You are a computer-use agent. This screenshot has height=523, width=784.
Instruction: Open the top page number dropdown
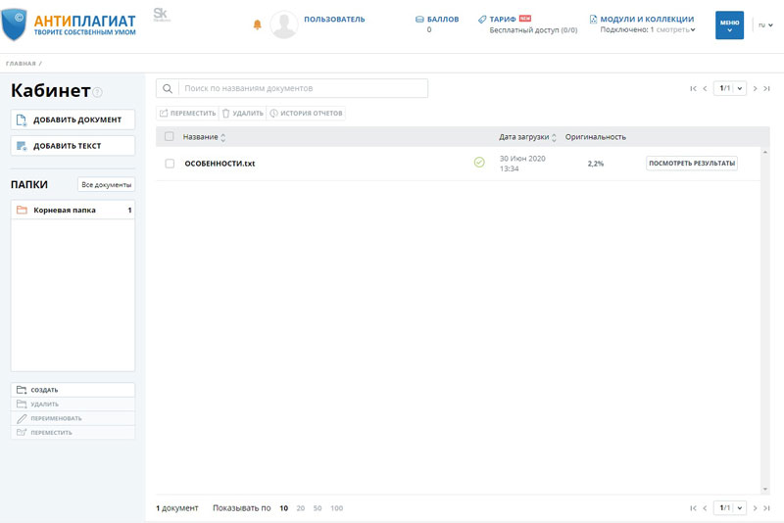730,88
